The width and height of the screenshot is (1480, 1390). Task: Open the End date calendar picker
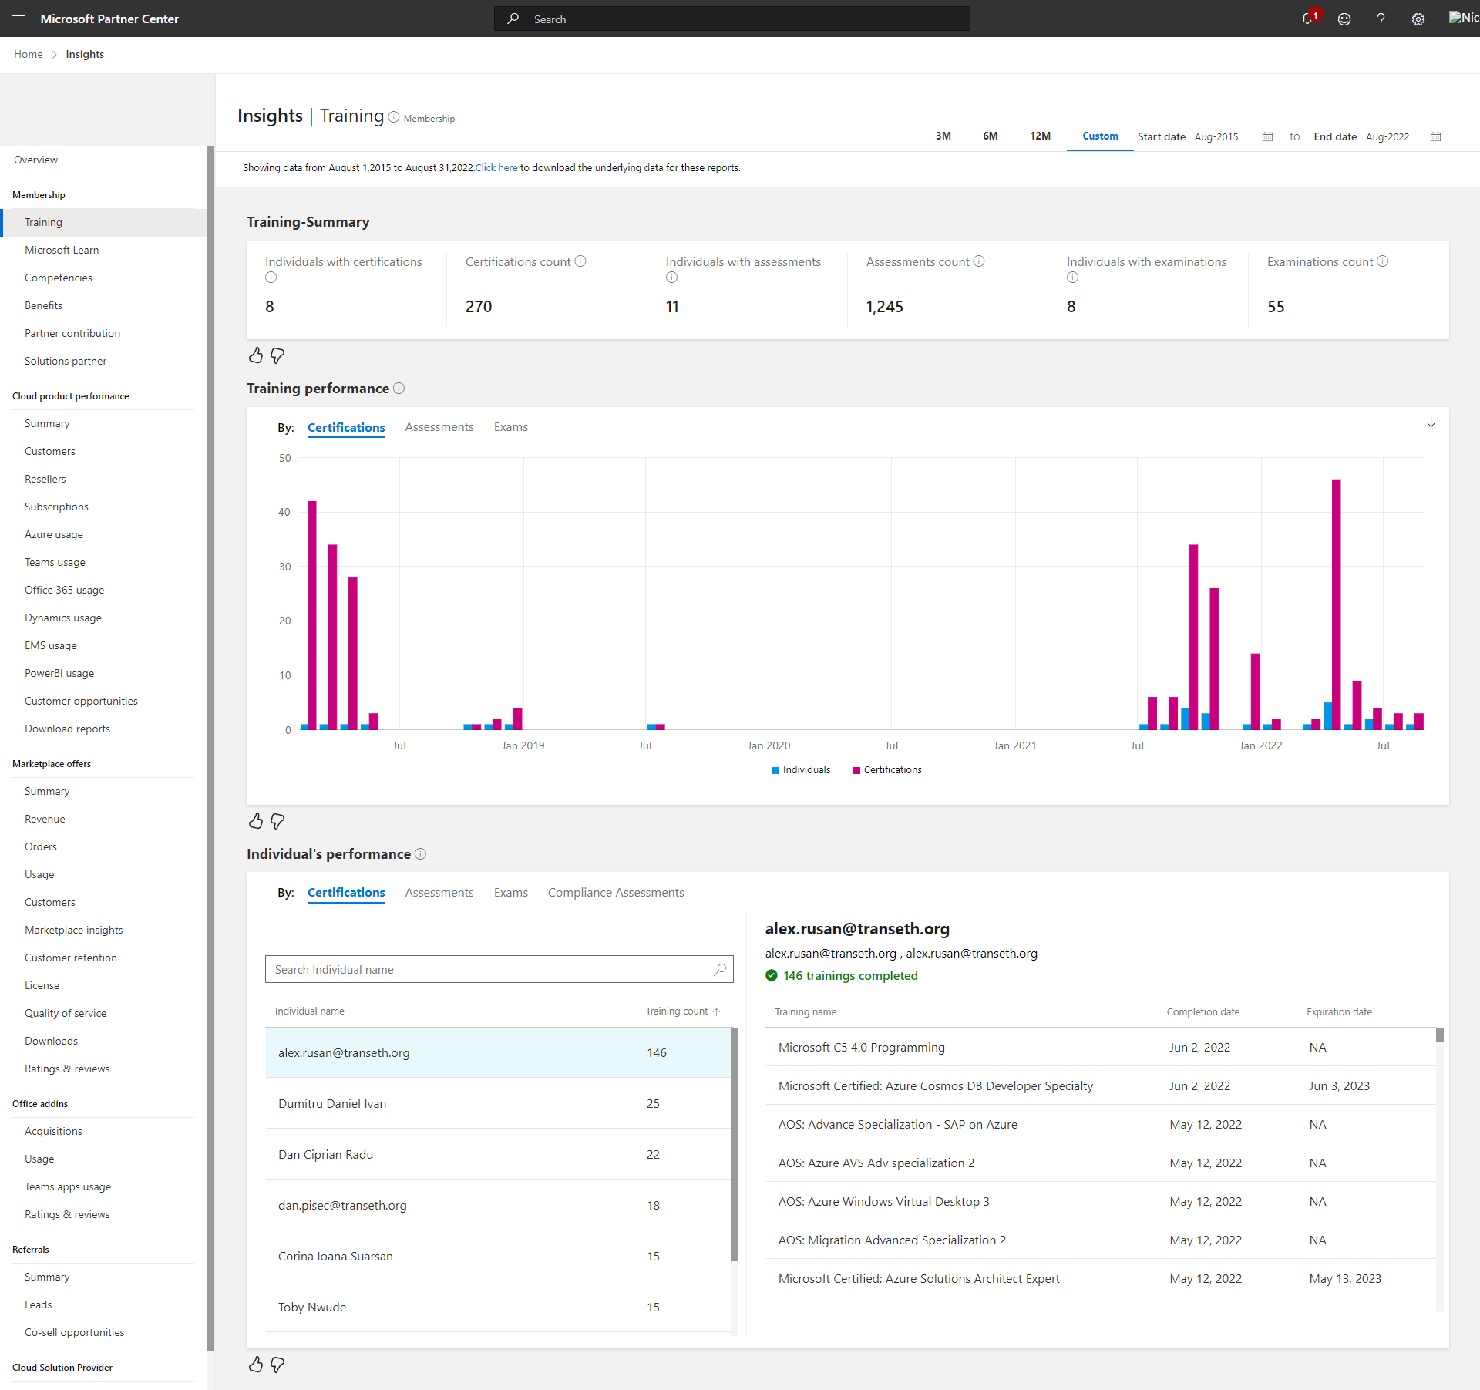coord(1435,136)
